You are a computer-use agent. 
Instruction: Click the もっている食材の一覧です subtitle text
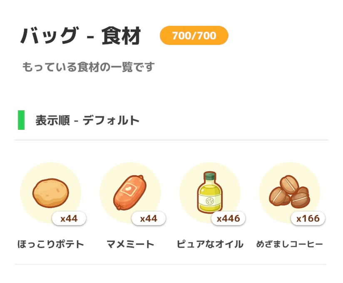click(88, 67)
